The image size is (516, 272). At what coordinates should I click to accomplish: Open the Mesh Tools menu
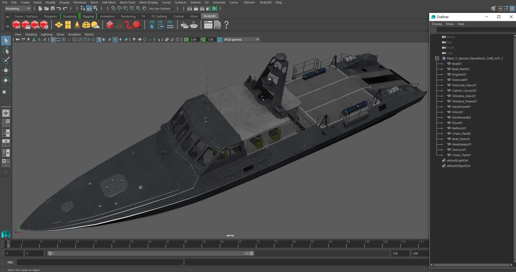[128, 2]
